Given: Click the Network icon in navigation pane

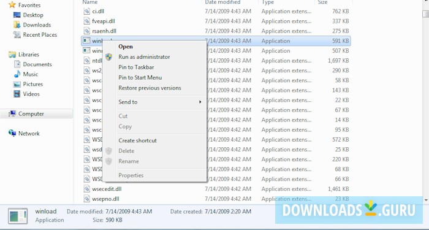Looking at the screenshot, I should coord(12,133).
